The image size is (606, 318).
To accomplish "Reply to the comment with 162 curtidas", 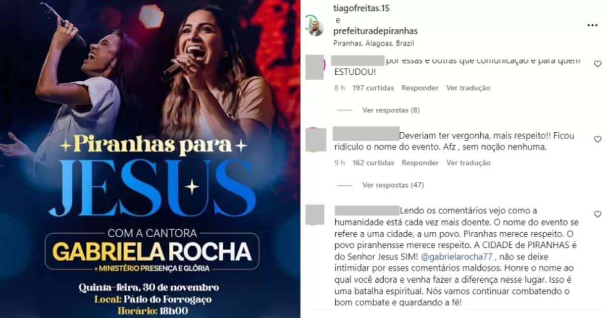I will pos(420,163).
